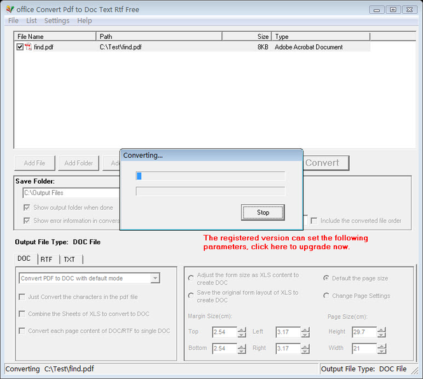Click the Convert button
423x379 pixels.
(326, 163)
